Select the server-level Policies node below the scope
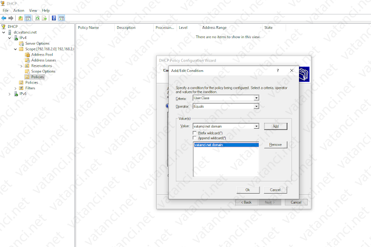This screenshot has height=247, width=371. point(31,82)
